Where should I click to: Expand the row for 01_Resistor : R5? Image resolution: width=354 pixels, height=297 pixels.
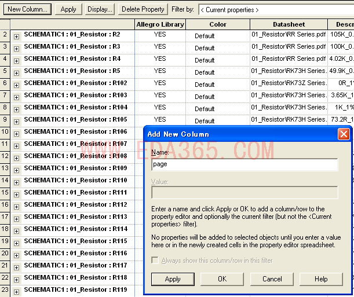pyautogui.click(x=16, y=73)
